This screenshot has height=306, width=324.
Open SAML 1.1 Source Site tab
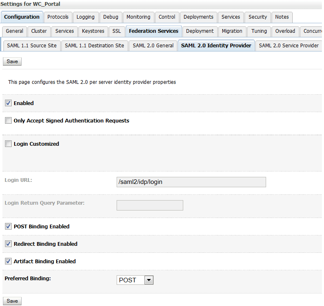click(x=32, y=46)
